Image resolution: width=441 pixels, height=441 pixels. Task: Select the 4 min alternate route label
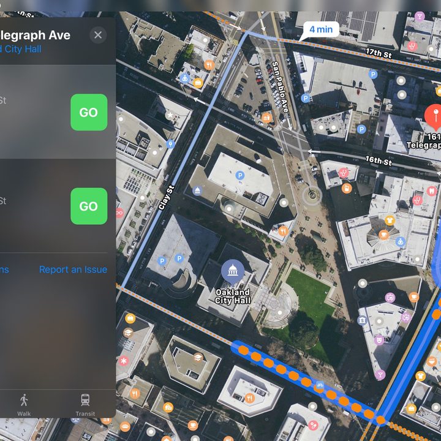tap(321, 29)
